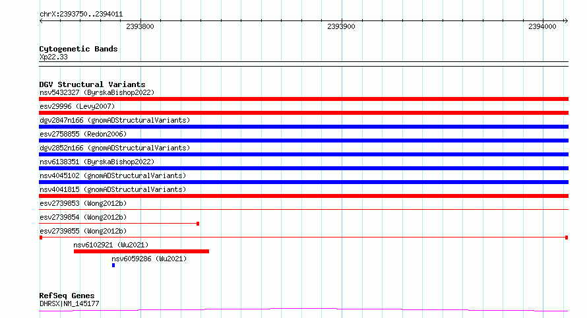Open the nsv6059286 (Wu2021) label

pyautogui.click(x=149, y=259)
